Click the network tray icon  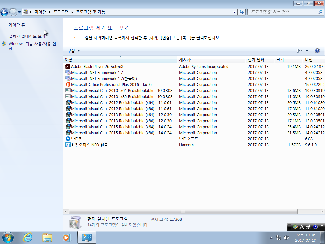[x=279, y=238]
